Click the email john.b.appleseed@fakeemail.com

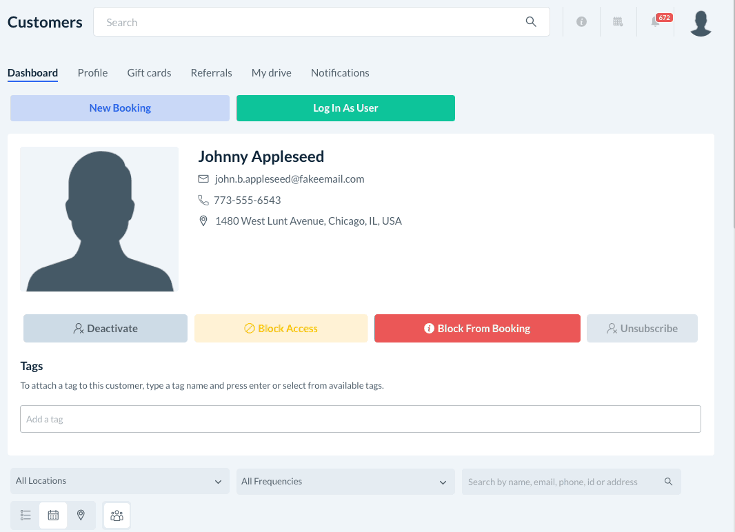[290, 179]
